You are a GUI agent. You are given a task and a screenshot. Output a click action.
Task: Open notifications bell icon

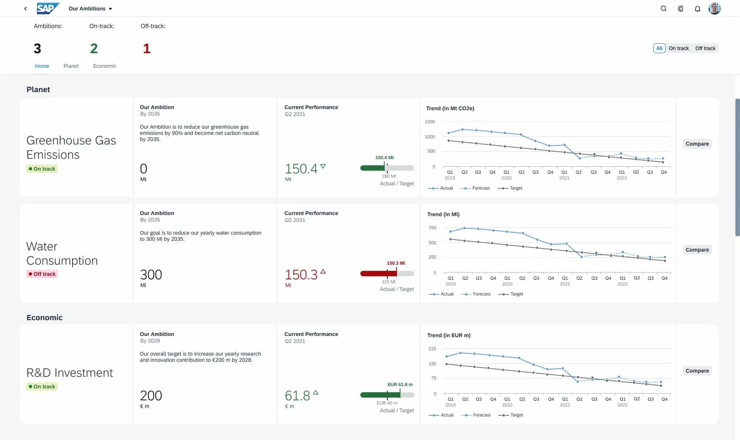697,8
